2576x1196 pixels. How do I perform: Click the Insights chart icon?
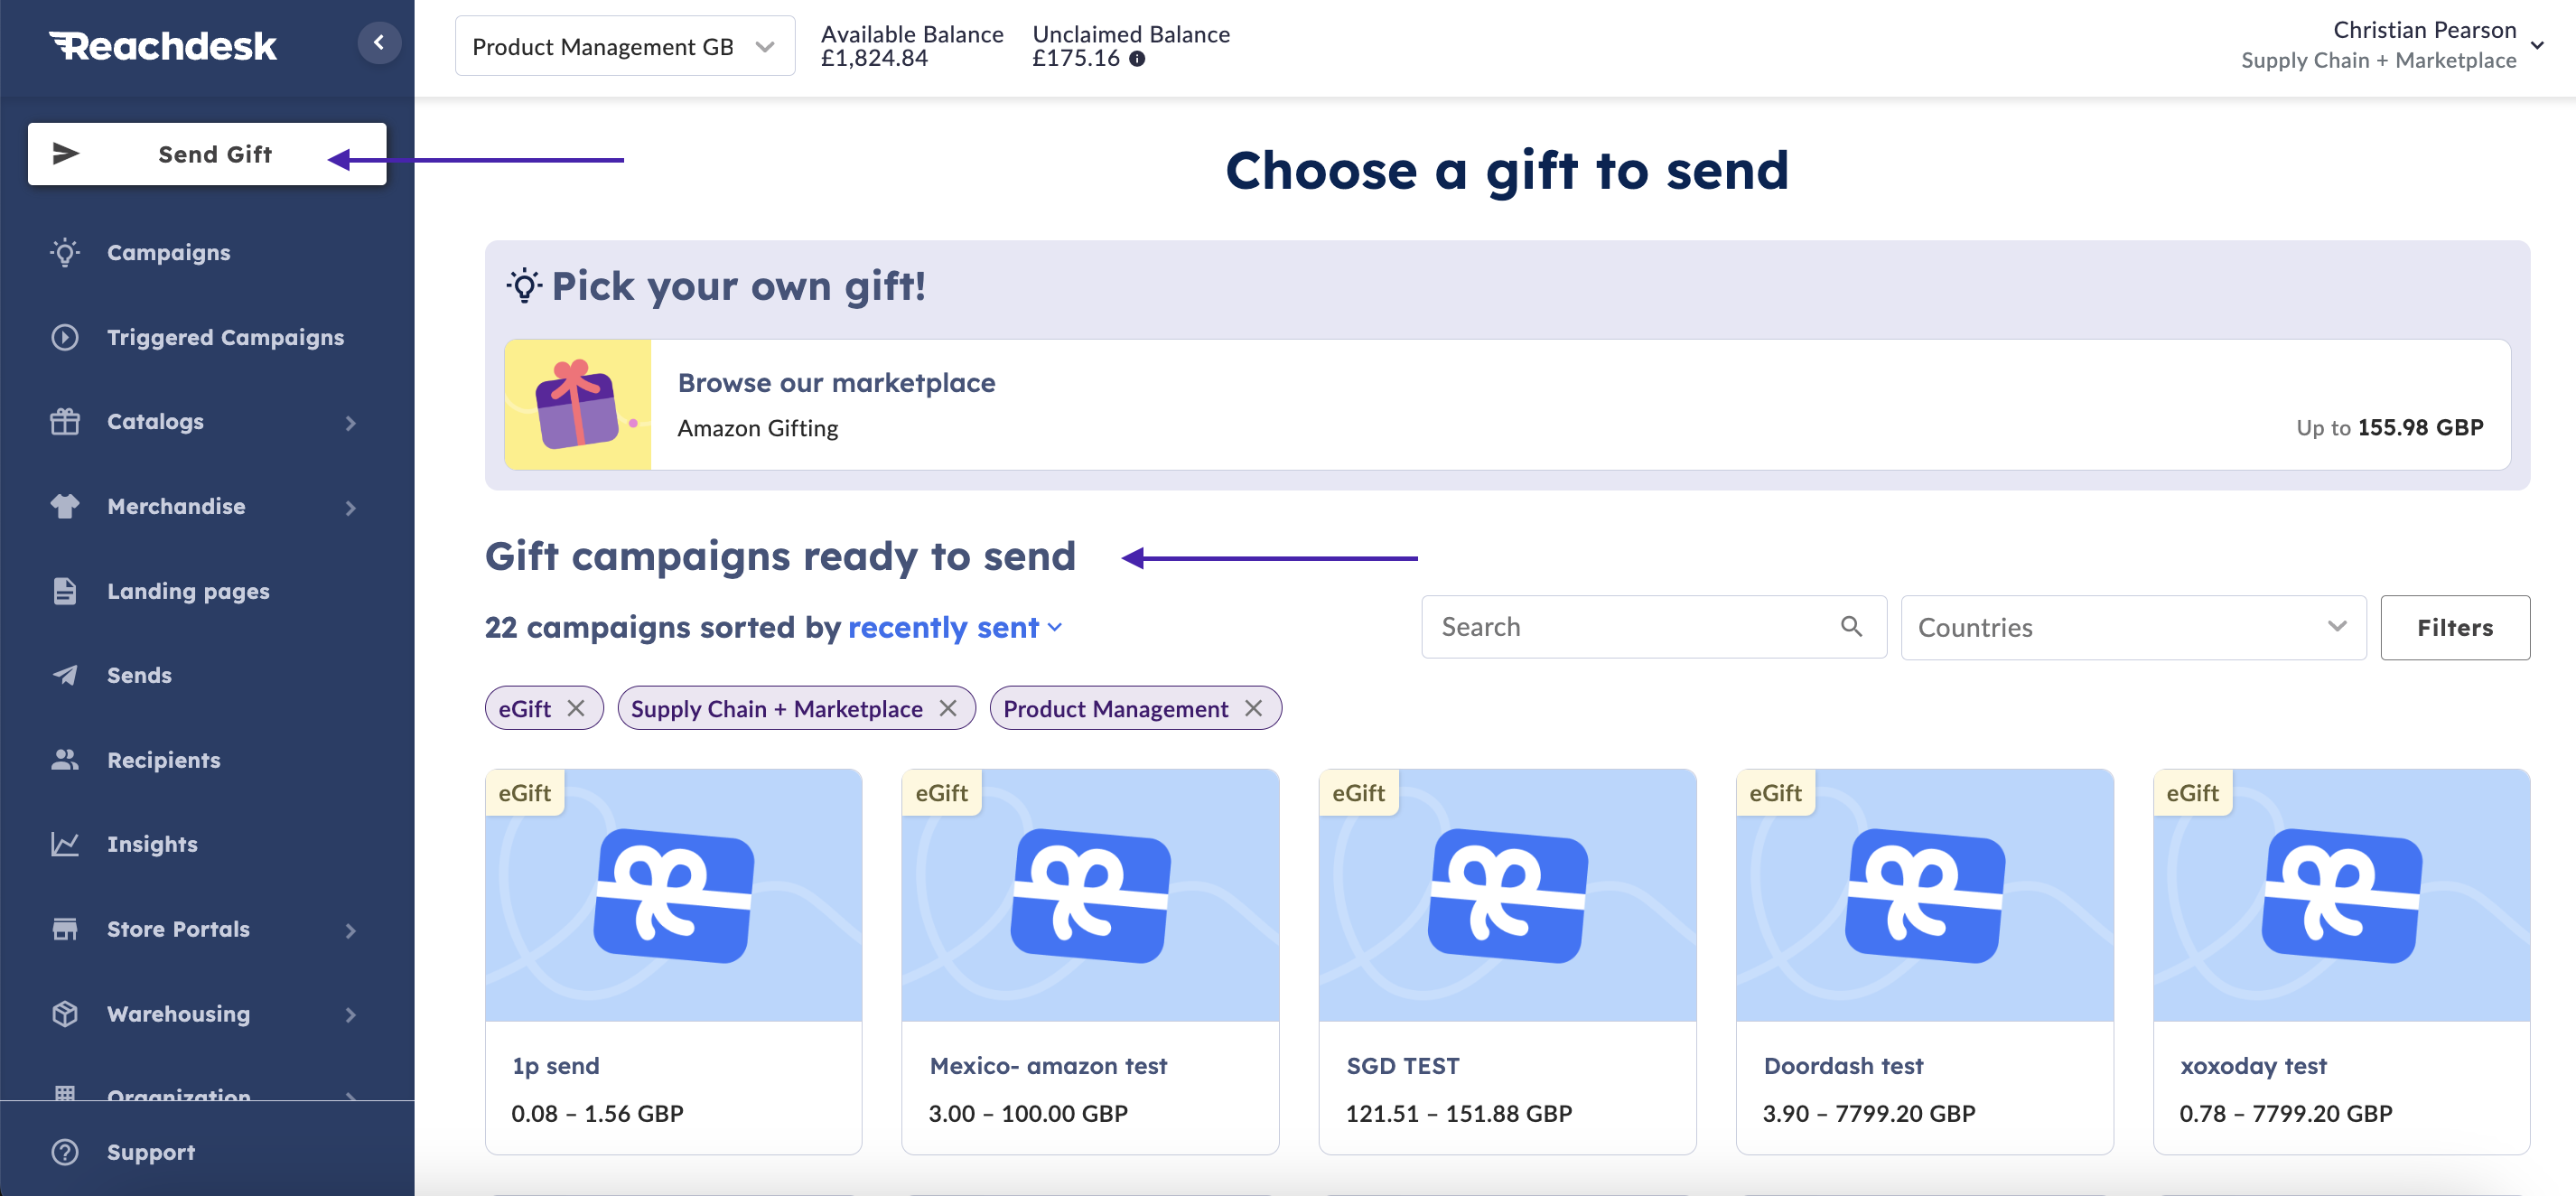pos(65,844)
